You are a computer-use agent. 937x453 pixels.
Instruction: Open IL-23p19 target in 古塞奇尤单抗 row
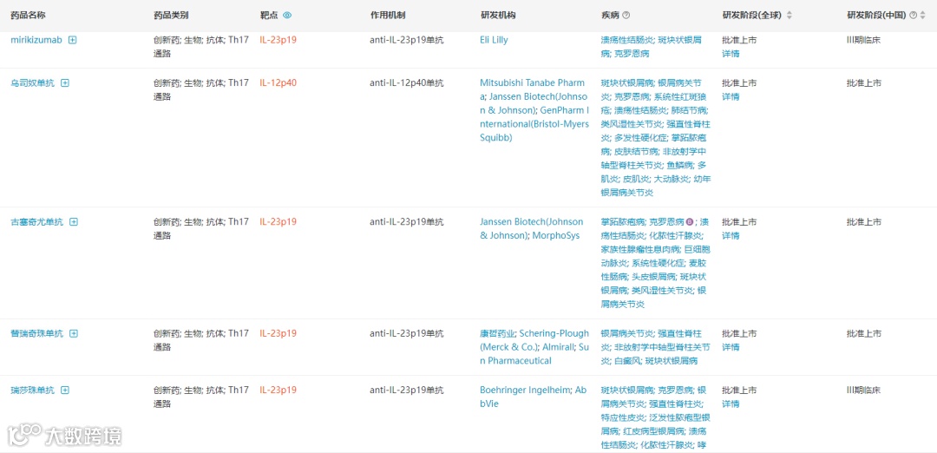click(x=278, y=221)
